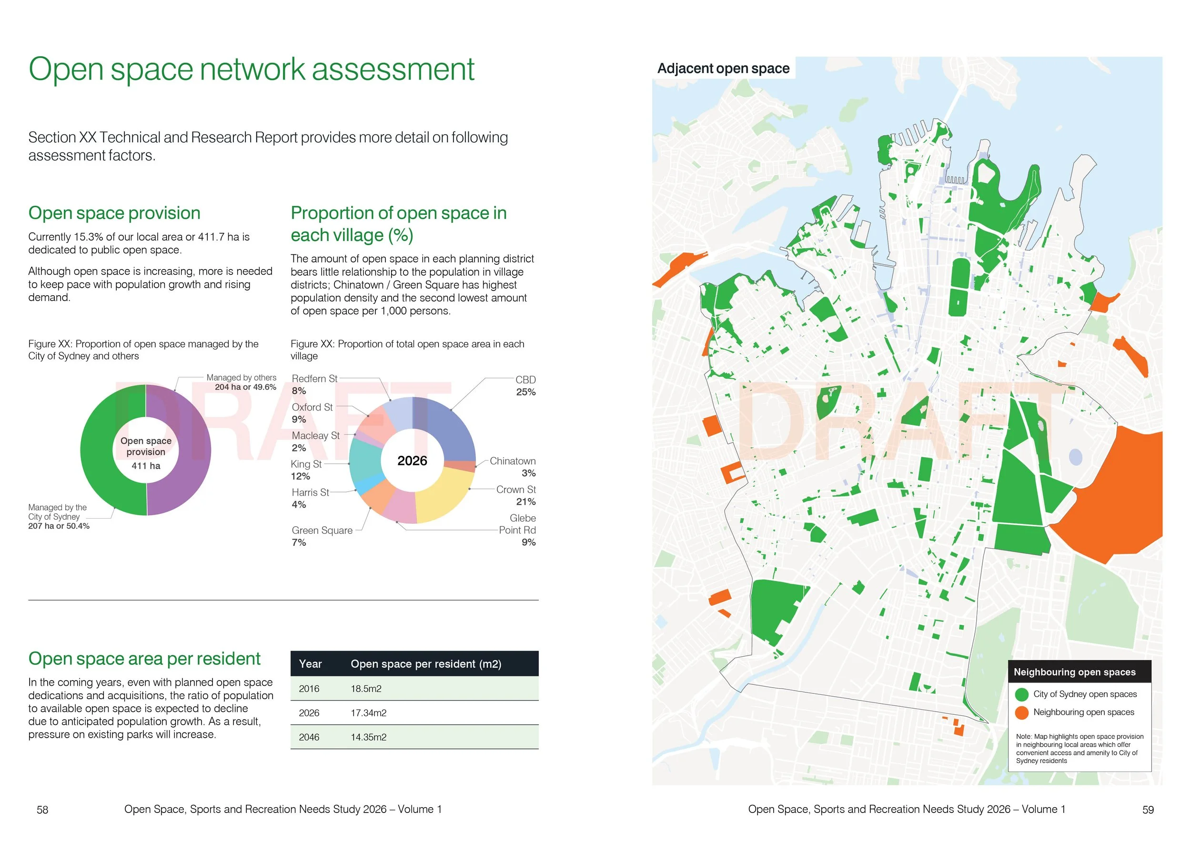
Task: Click the Year column header
Action: (x=310, y=663)
